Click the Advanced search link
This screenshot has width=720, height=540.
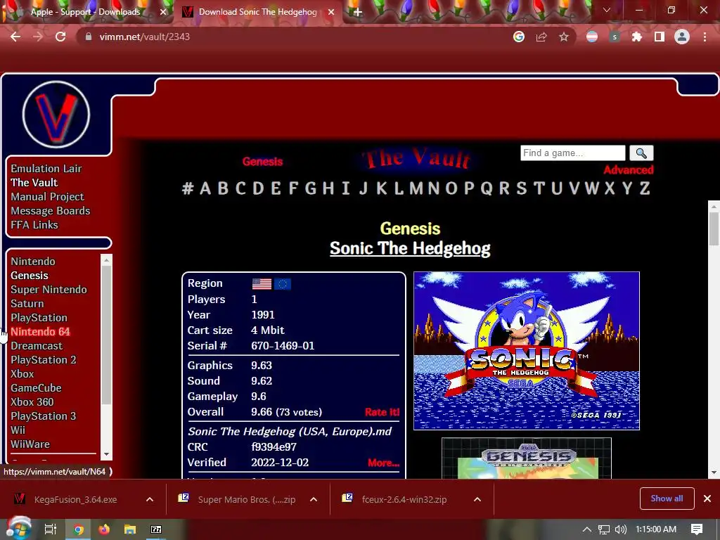point(628,170)
